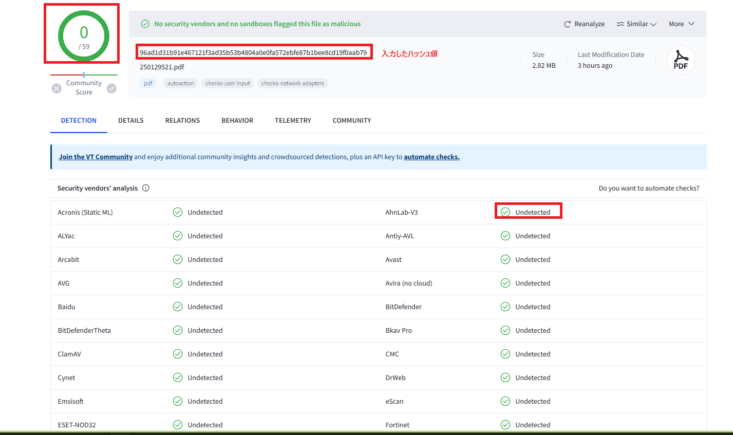Click the pdf tag chip
The width and height of the screenshot is (733, 435).
[148, 83]
